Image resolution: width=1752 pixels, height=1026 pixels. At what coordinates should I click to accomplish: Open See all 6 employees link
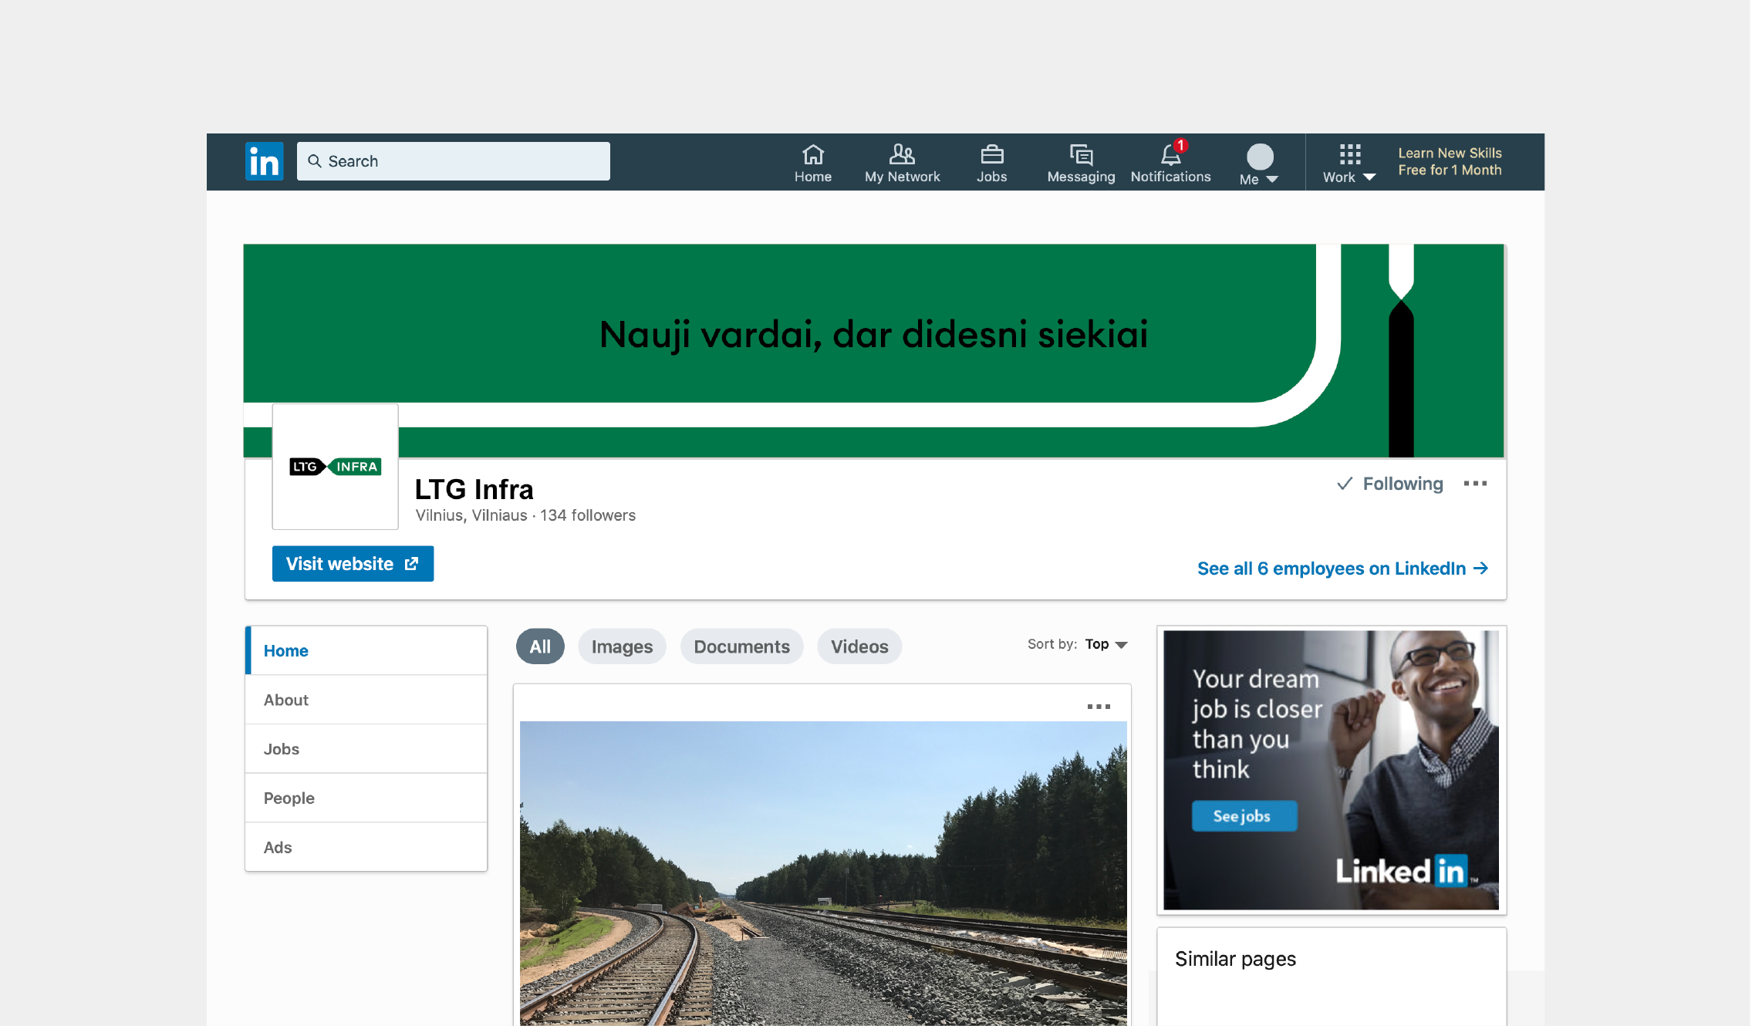[1342, 569]
